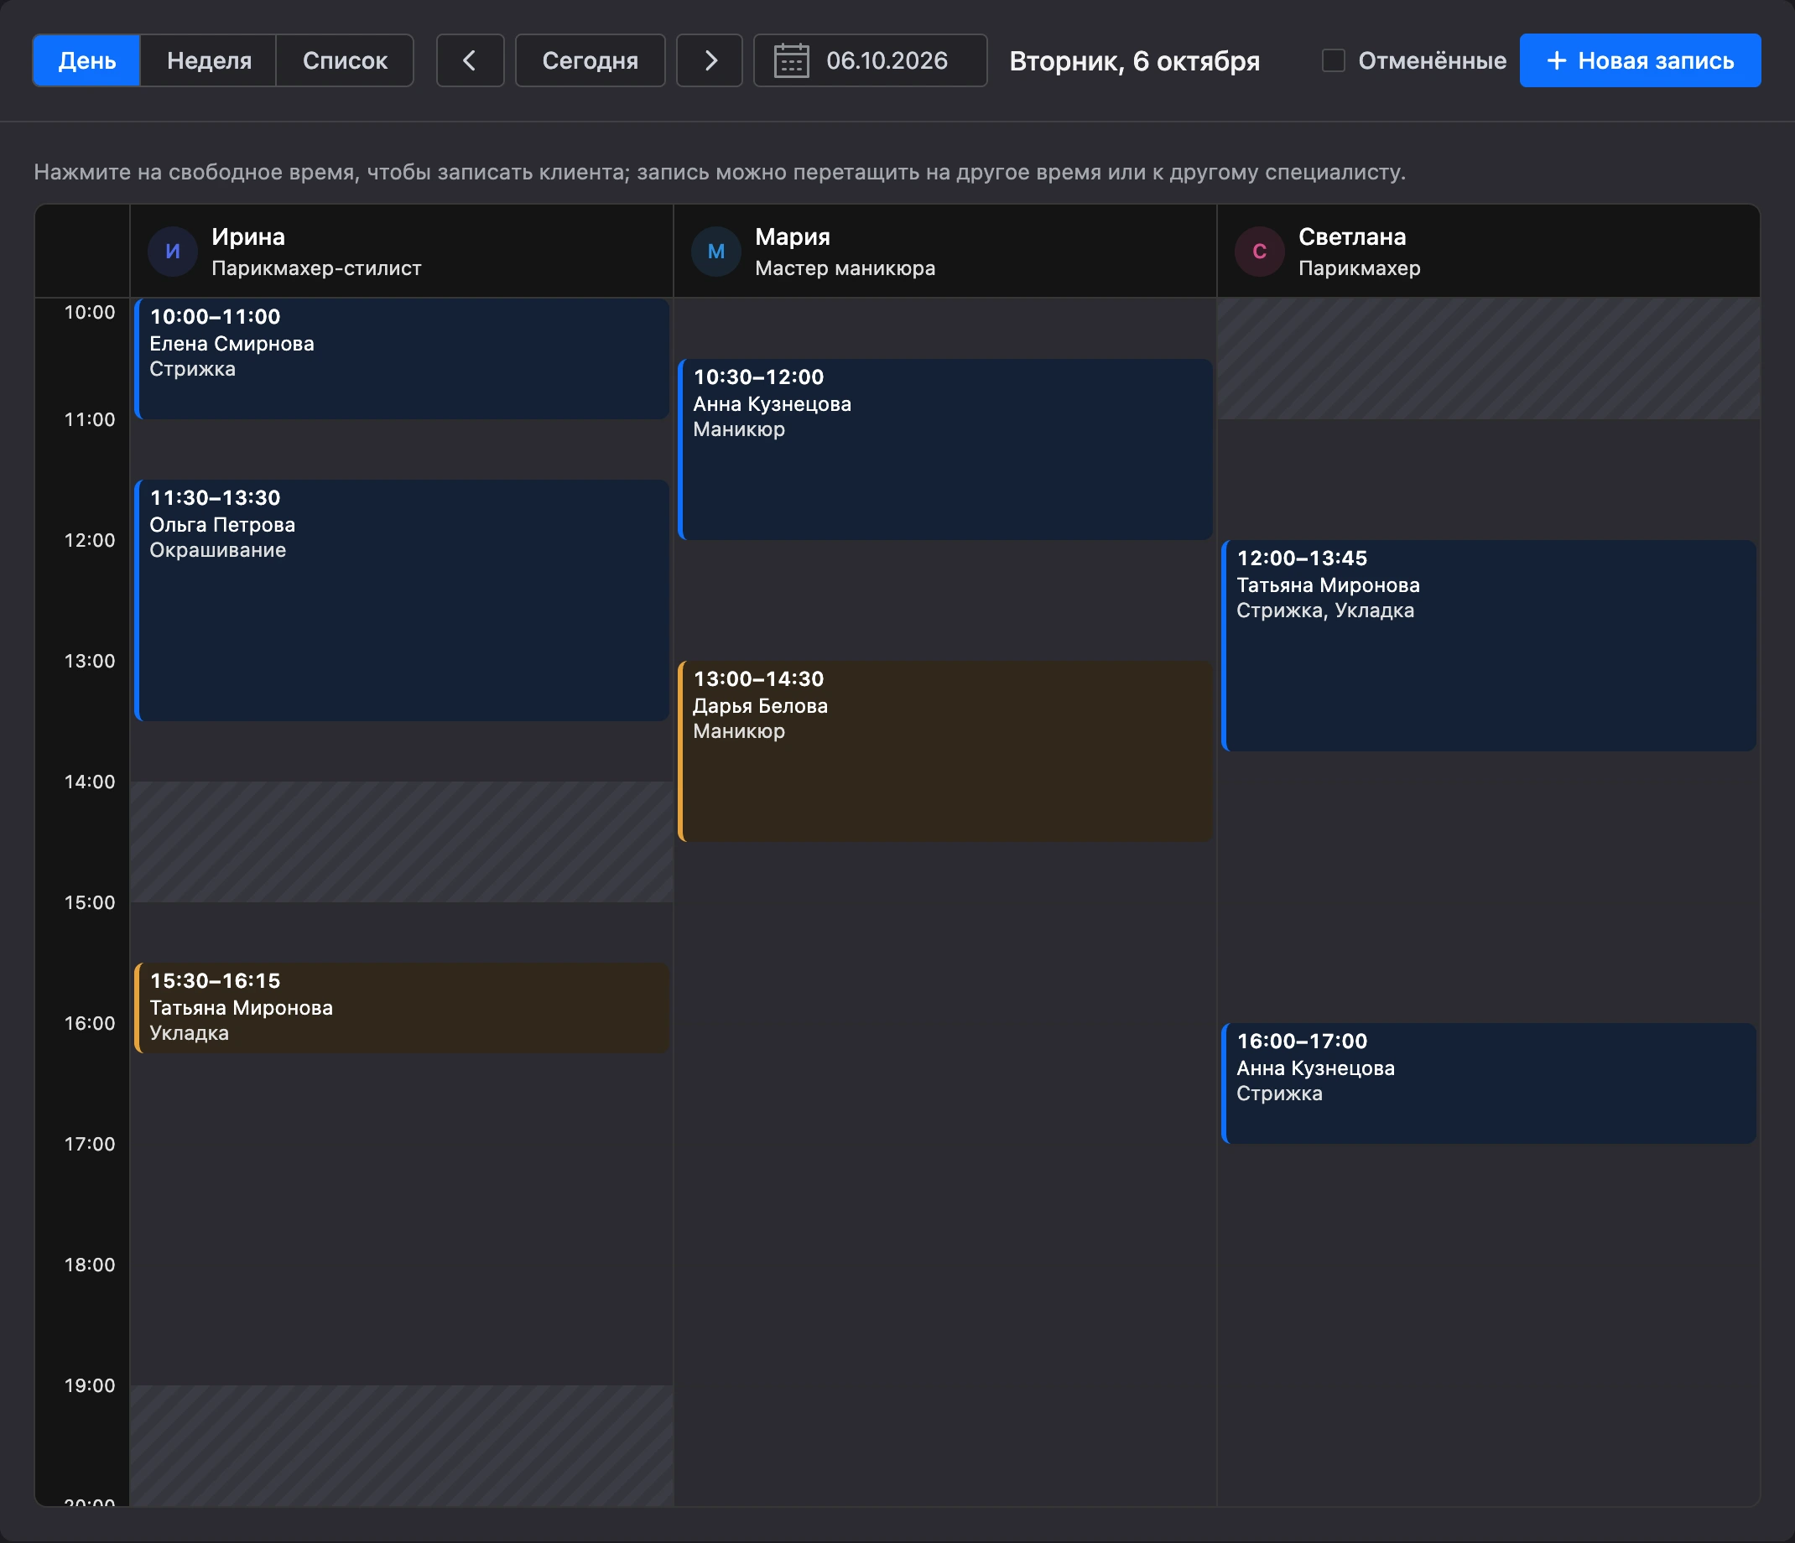Screen dimensions: 1795x1543
Task: Open Татьяна Миронова 12:00–13:45 appointment
Action: pos(1489,646)
